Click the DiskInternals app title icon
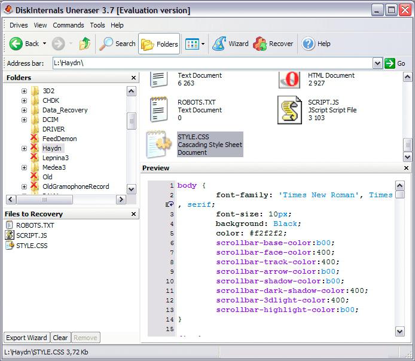415x361 pixels. click(8, 10)
